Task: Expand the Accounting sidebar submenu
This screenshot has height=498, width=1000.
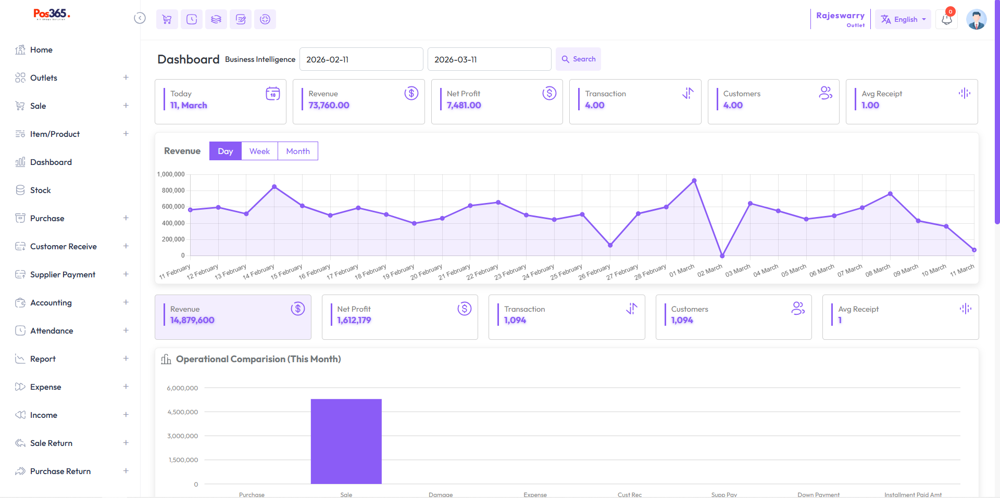Action: [x=126, y=302]
